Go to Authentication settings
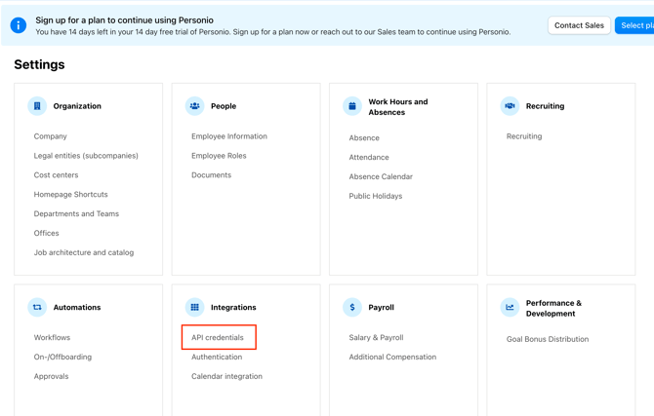The image size is (654, 416). [x=217, y=357]
